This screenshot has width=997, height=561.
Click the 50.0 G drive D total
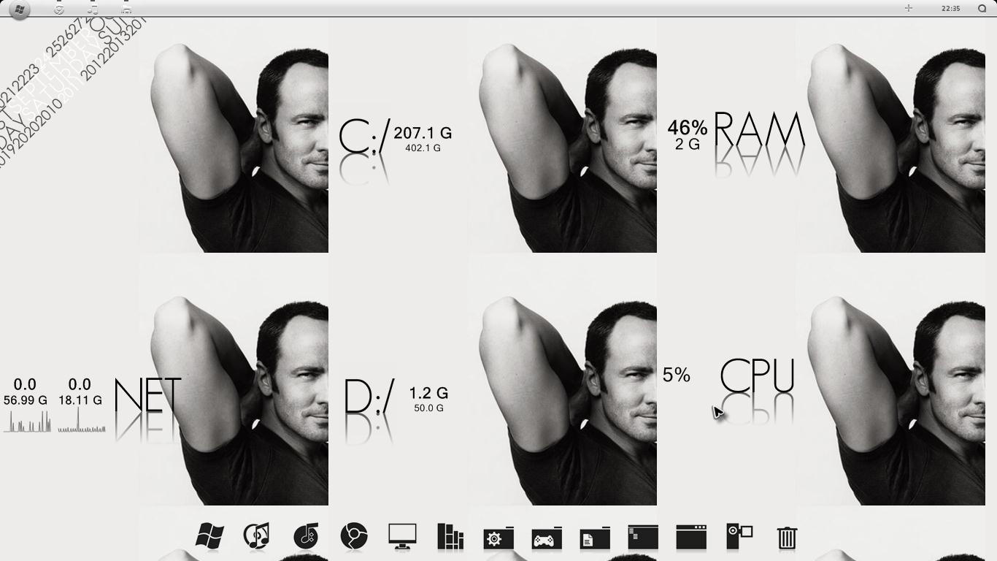tap(428, 408)
